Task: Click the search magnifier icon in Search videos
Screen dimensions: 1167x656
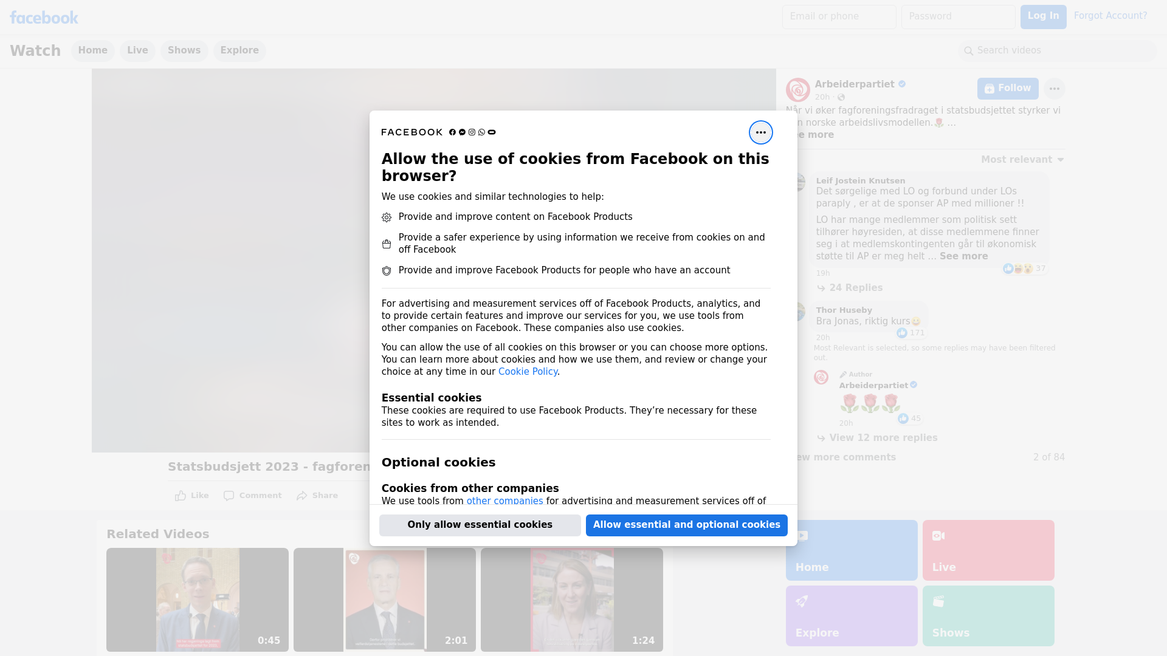Action: pyautogui.click(x=968, y=51)
